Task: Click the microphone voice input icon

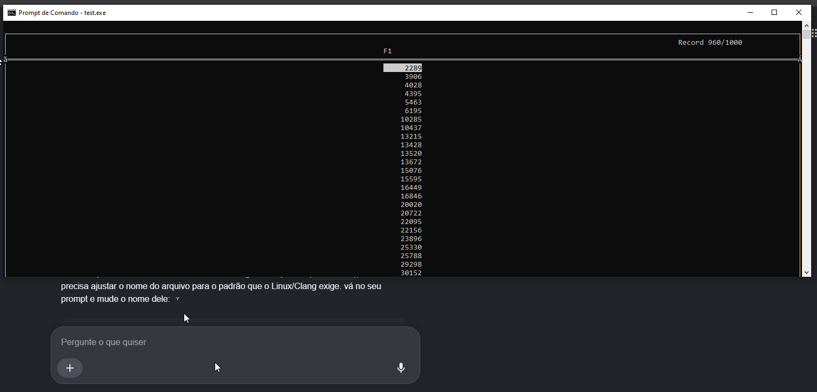Action: (401, 368)
